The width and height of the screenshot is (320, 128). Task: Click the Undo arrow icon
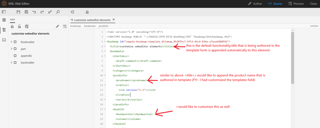[x=34, y=12]
